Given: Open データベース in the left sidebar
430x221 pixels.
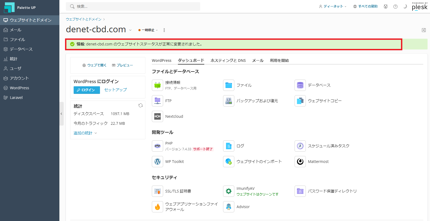Looking at the screenshot, I should pyautogui.click(x=30, y=49).
